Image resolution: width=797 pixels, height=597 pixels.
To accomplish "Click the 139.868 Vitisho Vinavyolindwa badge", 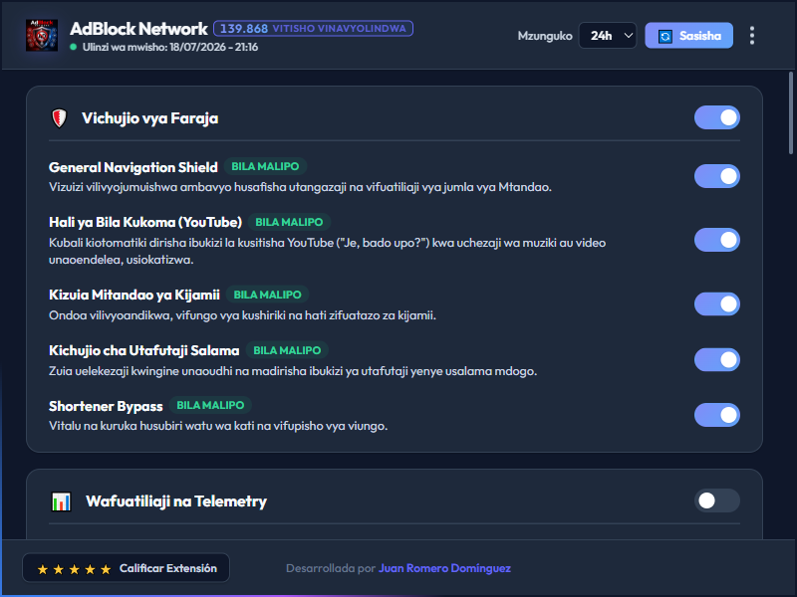I will pos(313,29).
